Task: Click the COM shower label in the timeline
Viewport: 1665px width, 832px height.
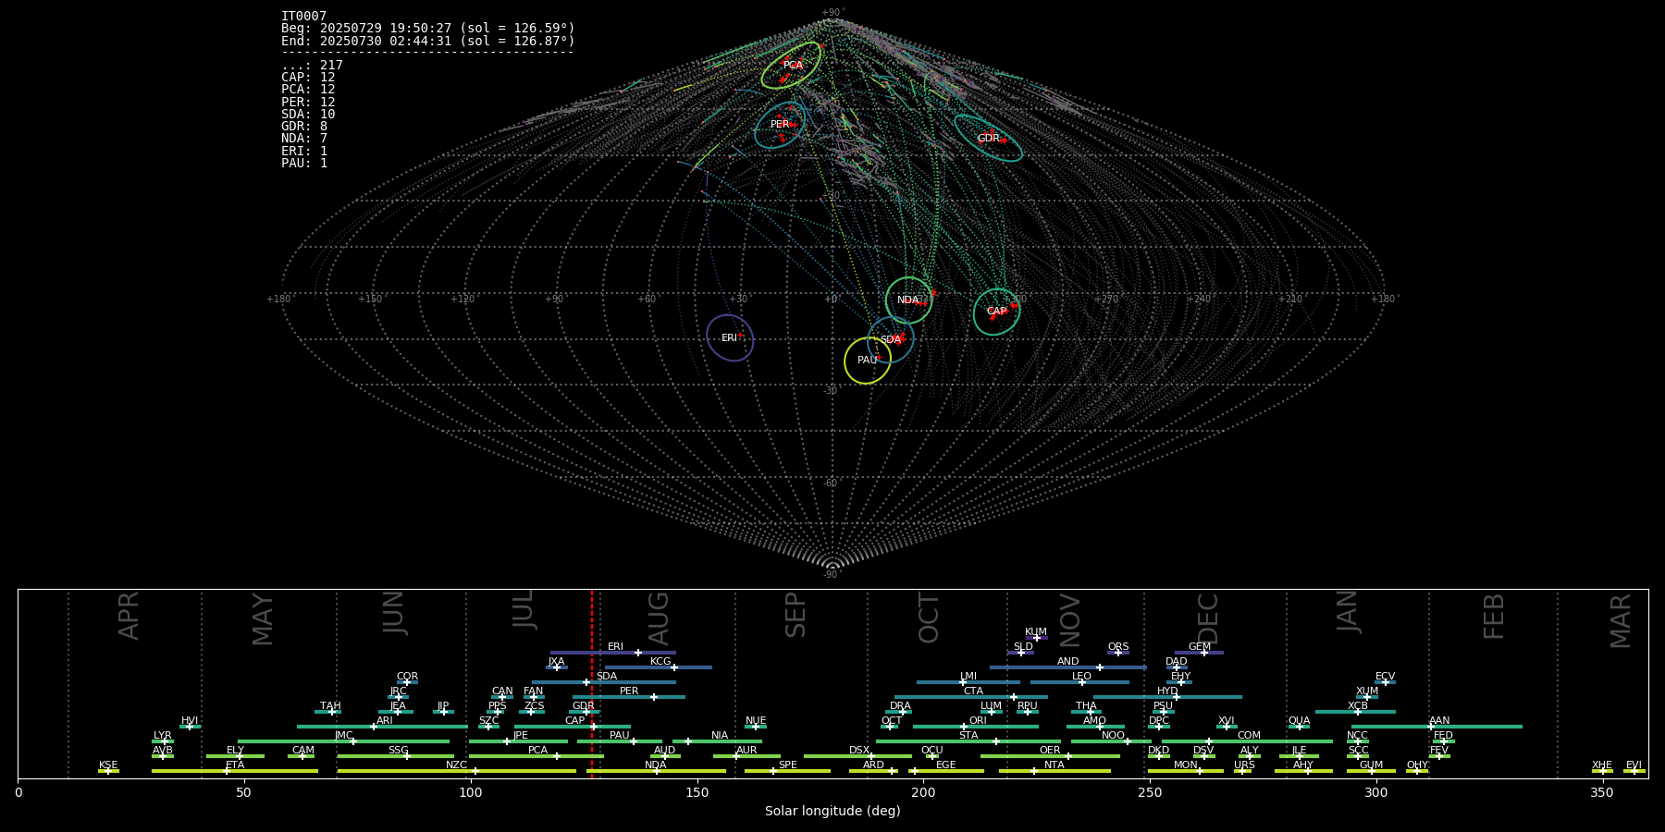Action: click(1249, 736)
